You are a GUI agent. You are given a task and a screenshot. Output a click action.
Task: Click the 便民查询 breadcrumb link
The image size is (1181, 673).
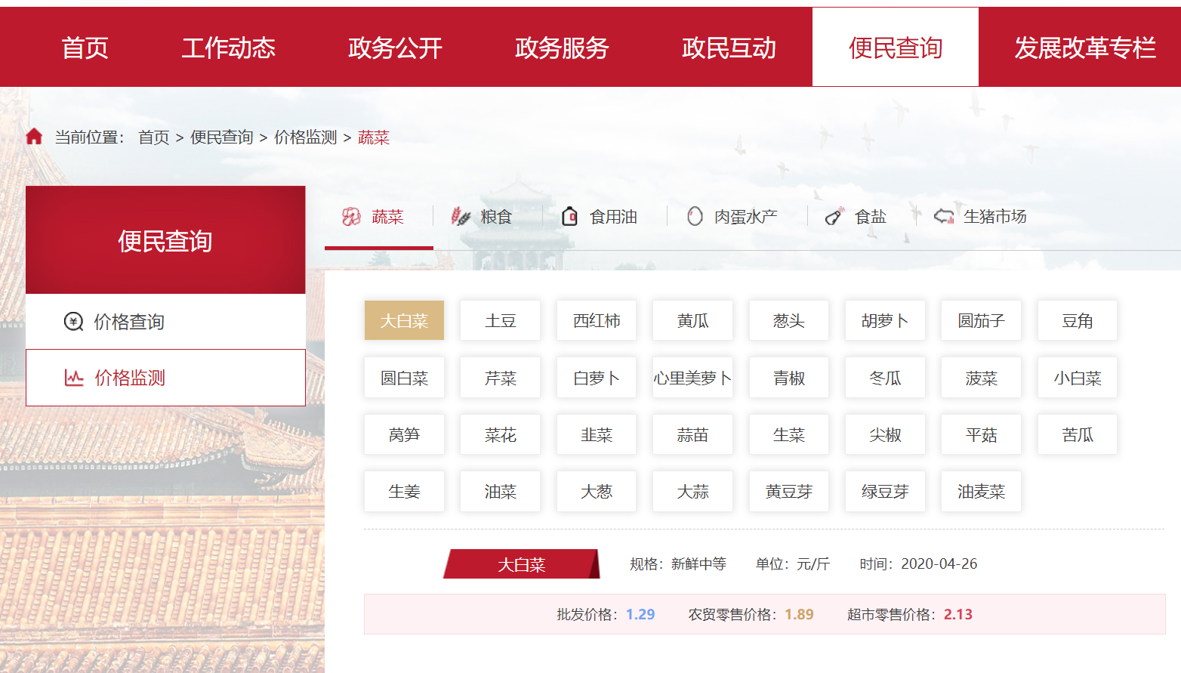click(x=221, y=137)
